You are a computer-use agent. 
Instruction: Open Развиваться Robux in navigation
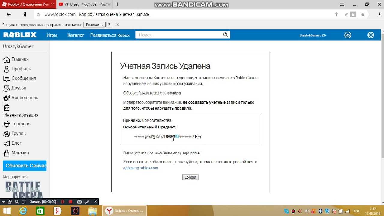(110, 35)
